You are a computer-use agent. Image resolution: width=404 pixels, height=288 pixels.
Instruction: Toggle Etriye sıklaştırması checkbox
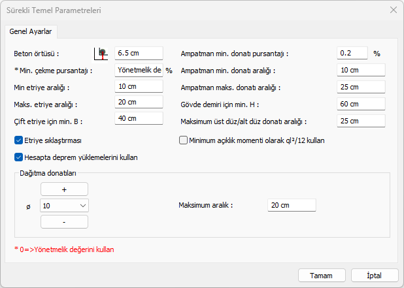pyautogui.click(x=18, y=140)
